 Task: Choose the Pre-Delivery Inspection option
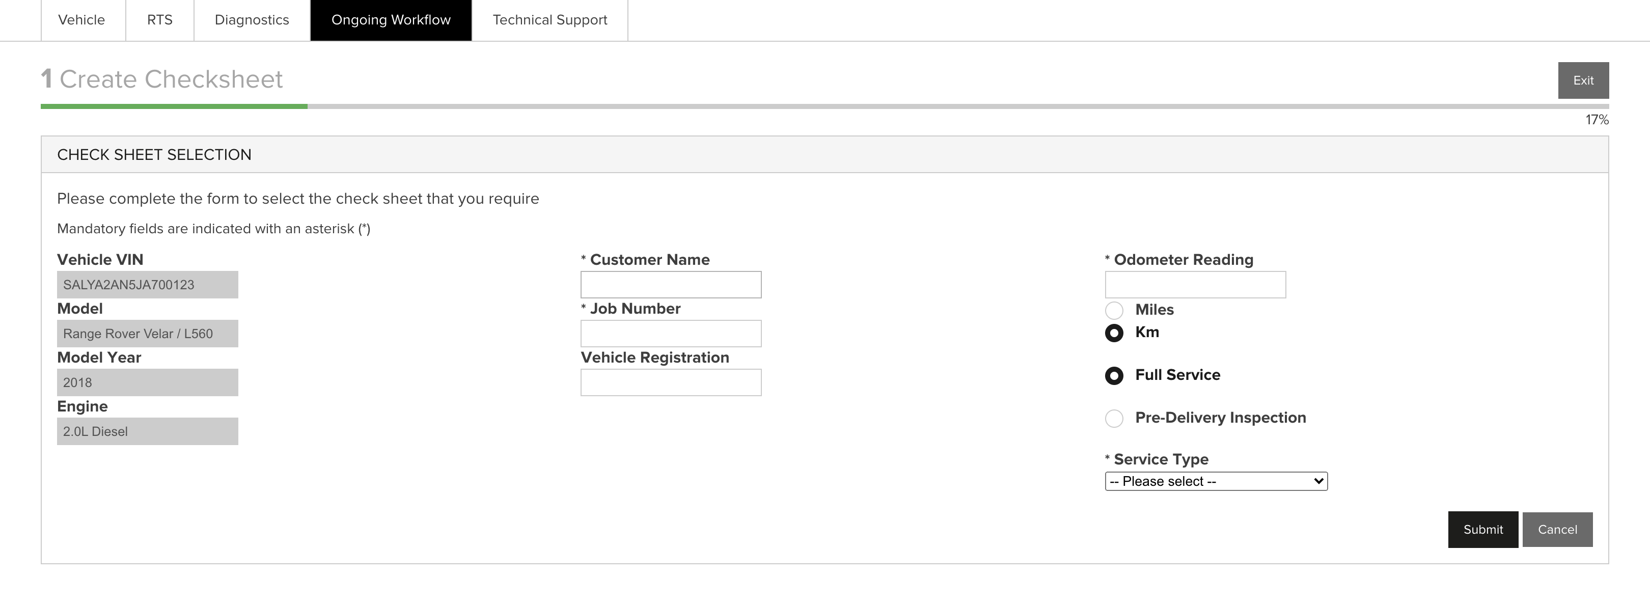point(1114,419)
